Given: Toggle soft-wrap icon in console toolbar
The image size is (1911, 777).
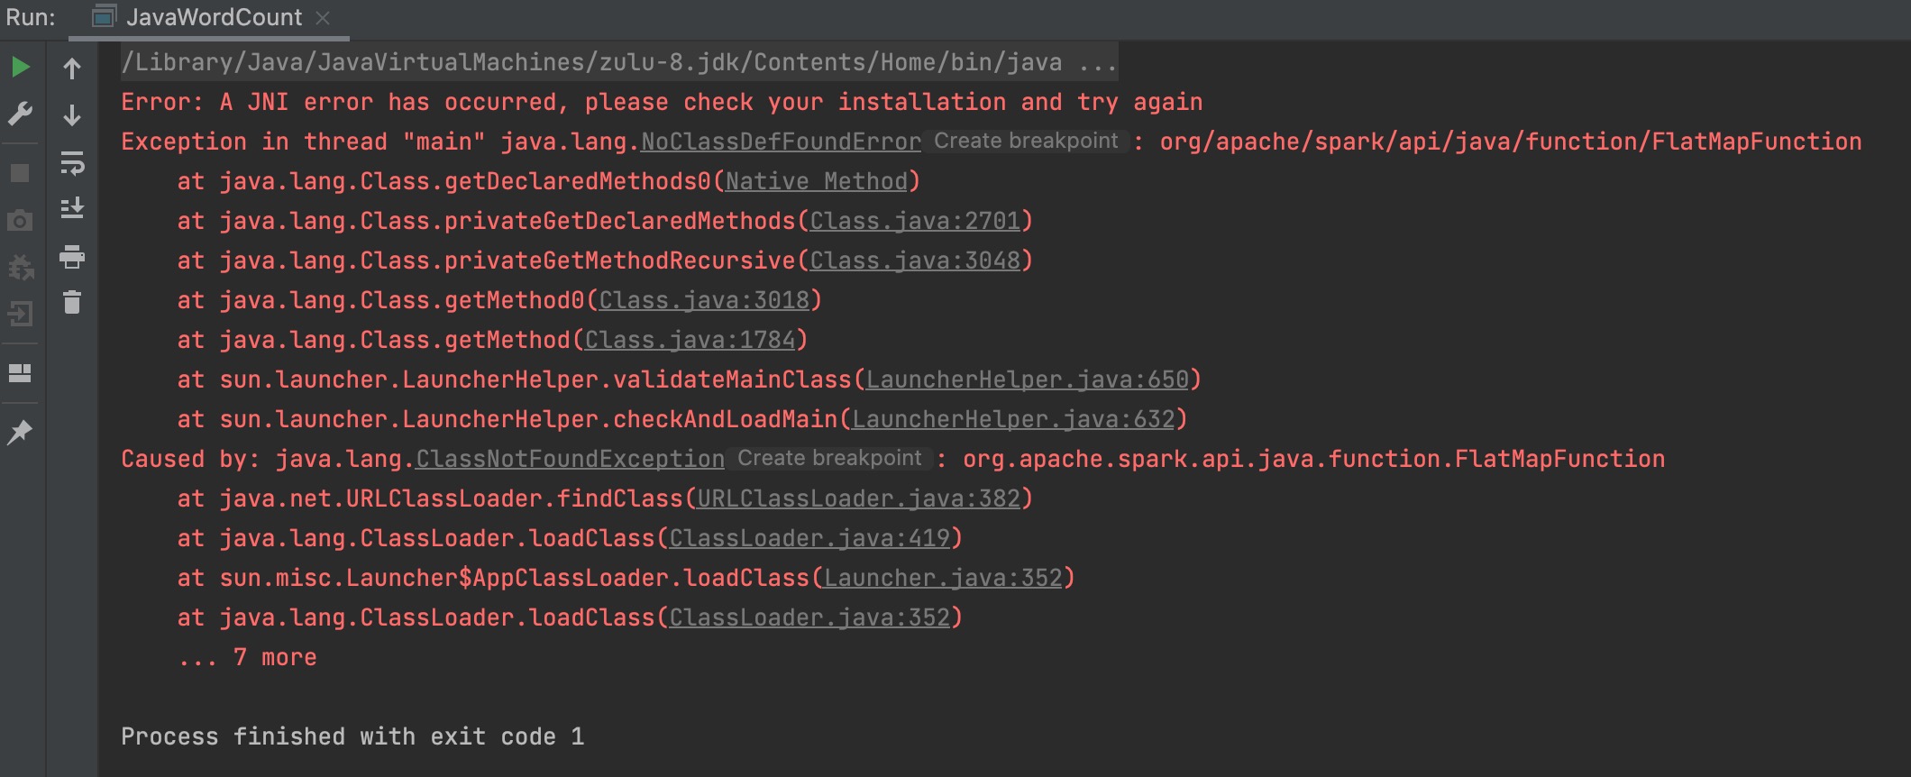Looking at the screenshot, I should point(72,162).
